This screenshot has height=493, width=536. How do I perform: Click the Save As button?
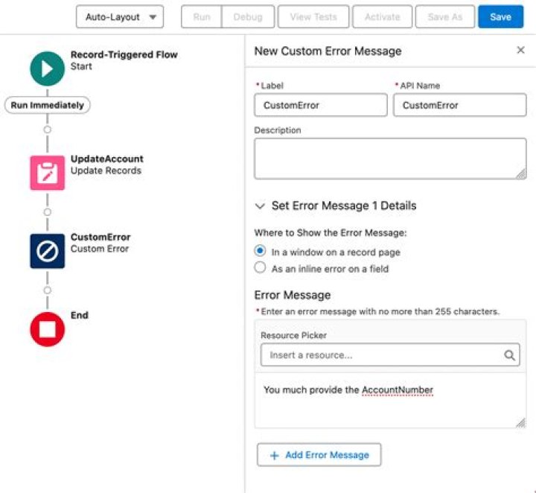point(444,16)
